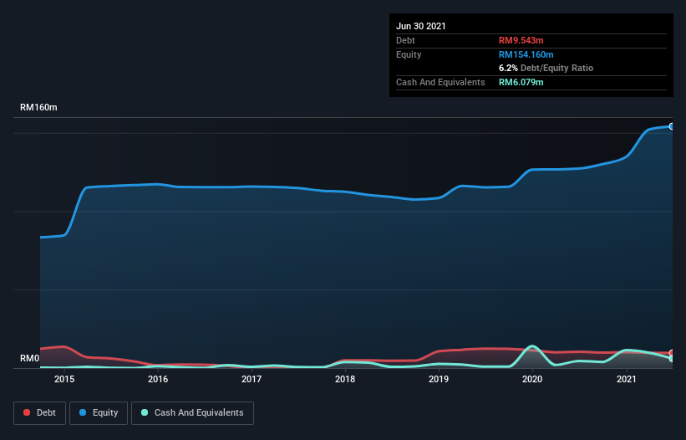
Task: Click the blue dot in the Equity legend
Action: (x=83, y=412)
